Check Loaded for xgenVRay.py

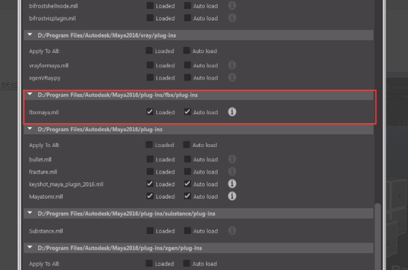150,78
